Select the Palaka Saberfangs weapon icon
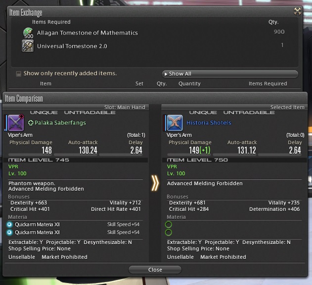 pyautogui.click(x=16, y=123)
